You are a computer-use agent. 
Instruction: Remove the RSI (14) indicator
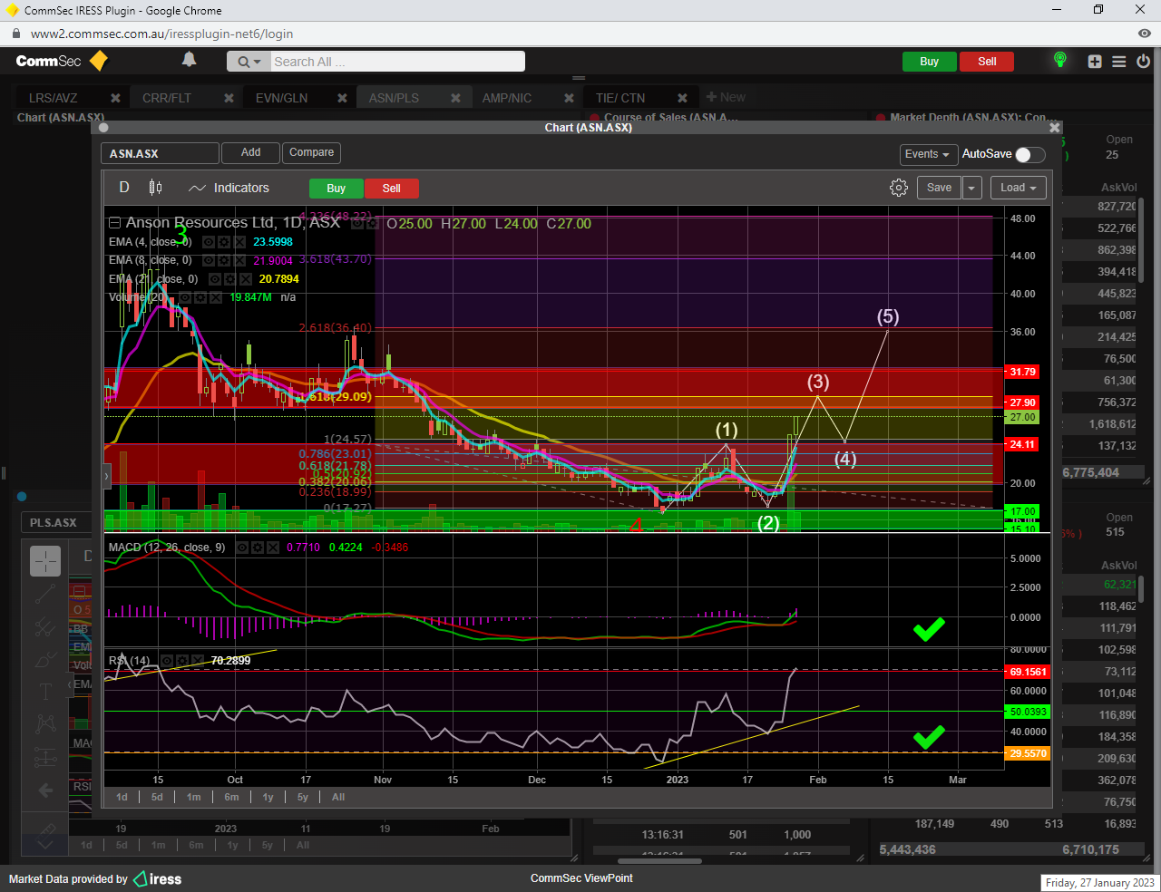(198, 661)
